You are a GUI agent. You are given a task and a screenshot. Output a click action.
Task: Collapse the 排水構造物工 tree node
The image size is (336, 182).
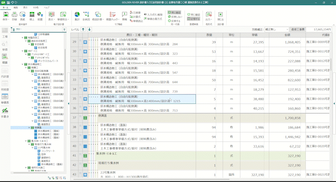click(x=22, y=64)
